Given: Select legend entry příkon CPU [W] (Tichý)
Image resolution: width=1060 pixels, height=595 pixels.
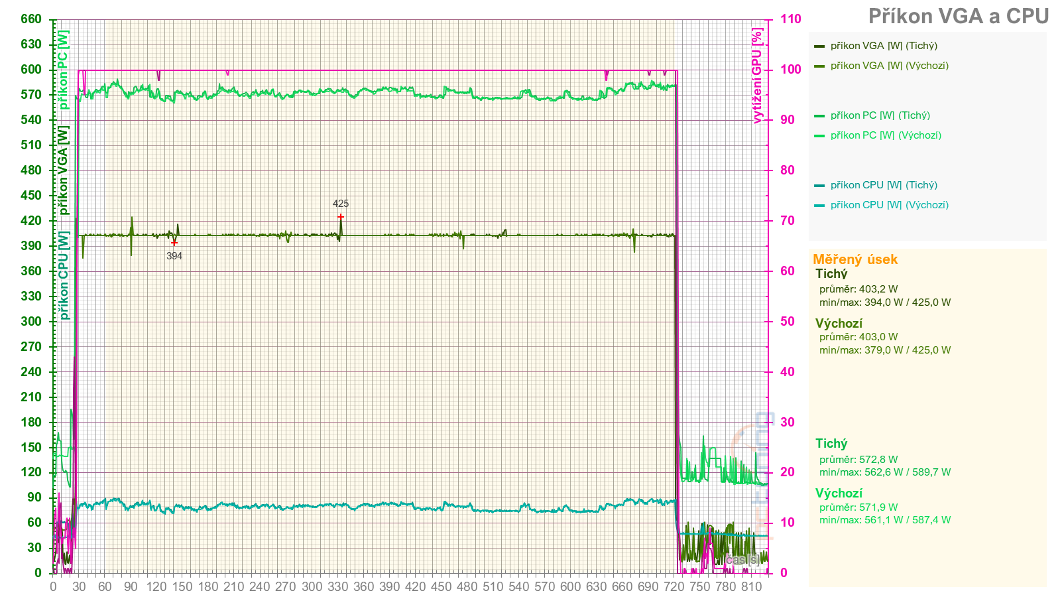Looking at the screenshot, I should [884, 185].
